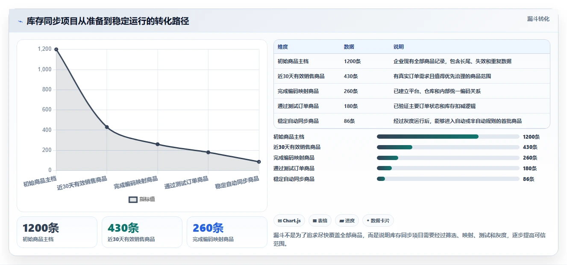Image resolution: width=567 pixels, height=265 pixels.
Task: Click the footer note starting 漏斗不是为了
Action: (x=409, y=239)
